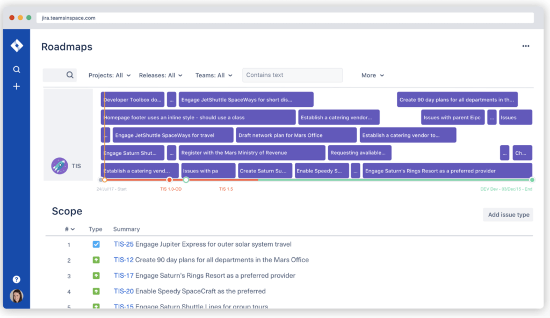Open the three-dot more actions menu
550x318 pixels.
coord(525,46)
